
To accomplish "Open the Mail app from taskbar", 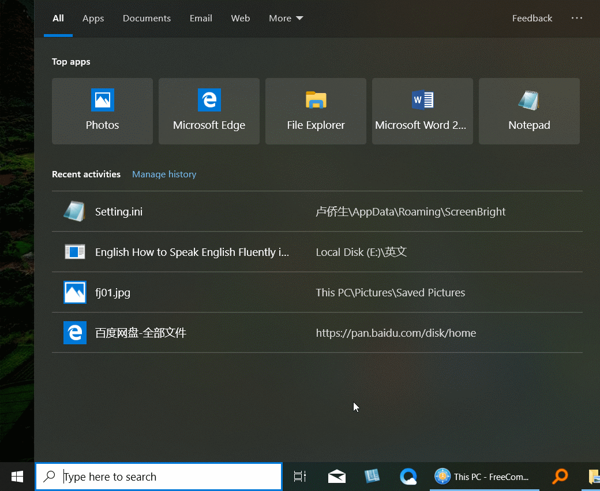I will [x=337, y=477].
